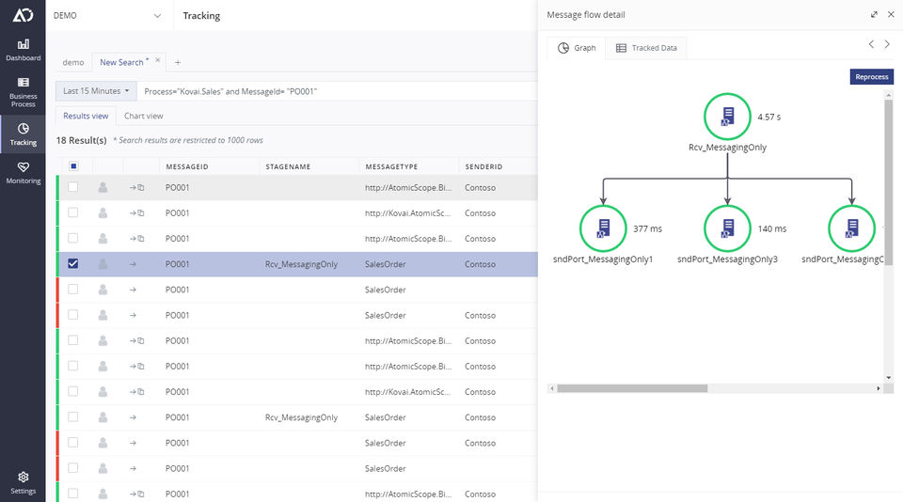Screen dimensions: 903x502
Task: Select the sndPort_MessagingOnly3 node icon
Action: click(x=727, y=227)
